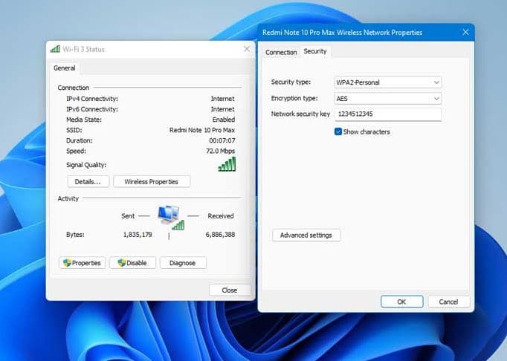The width and height of the screenshot is (507, 361).
Task: Close the Wi-Fi 3 Status window
Action: [x=247, y=49]
